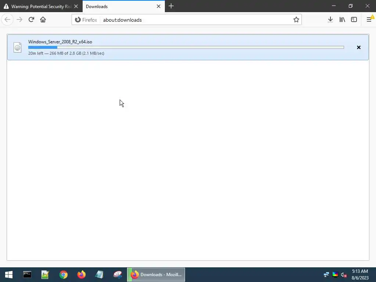Minimize the Firefox window

[334, 6]
